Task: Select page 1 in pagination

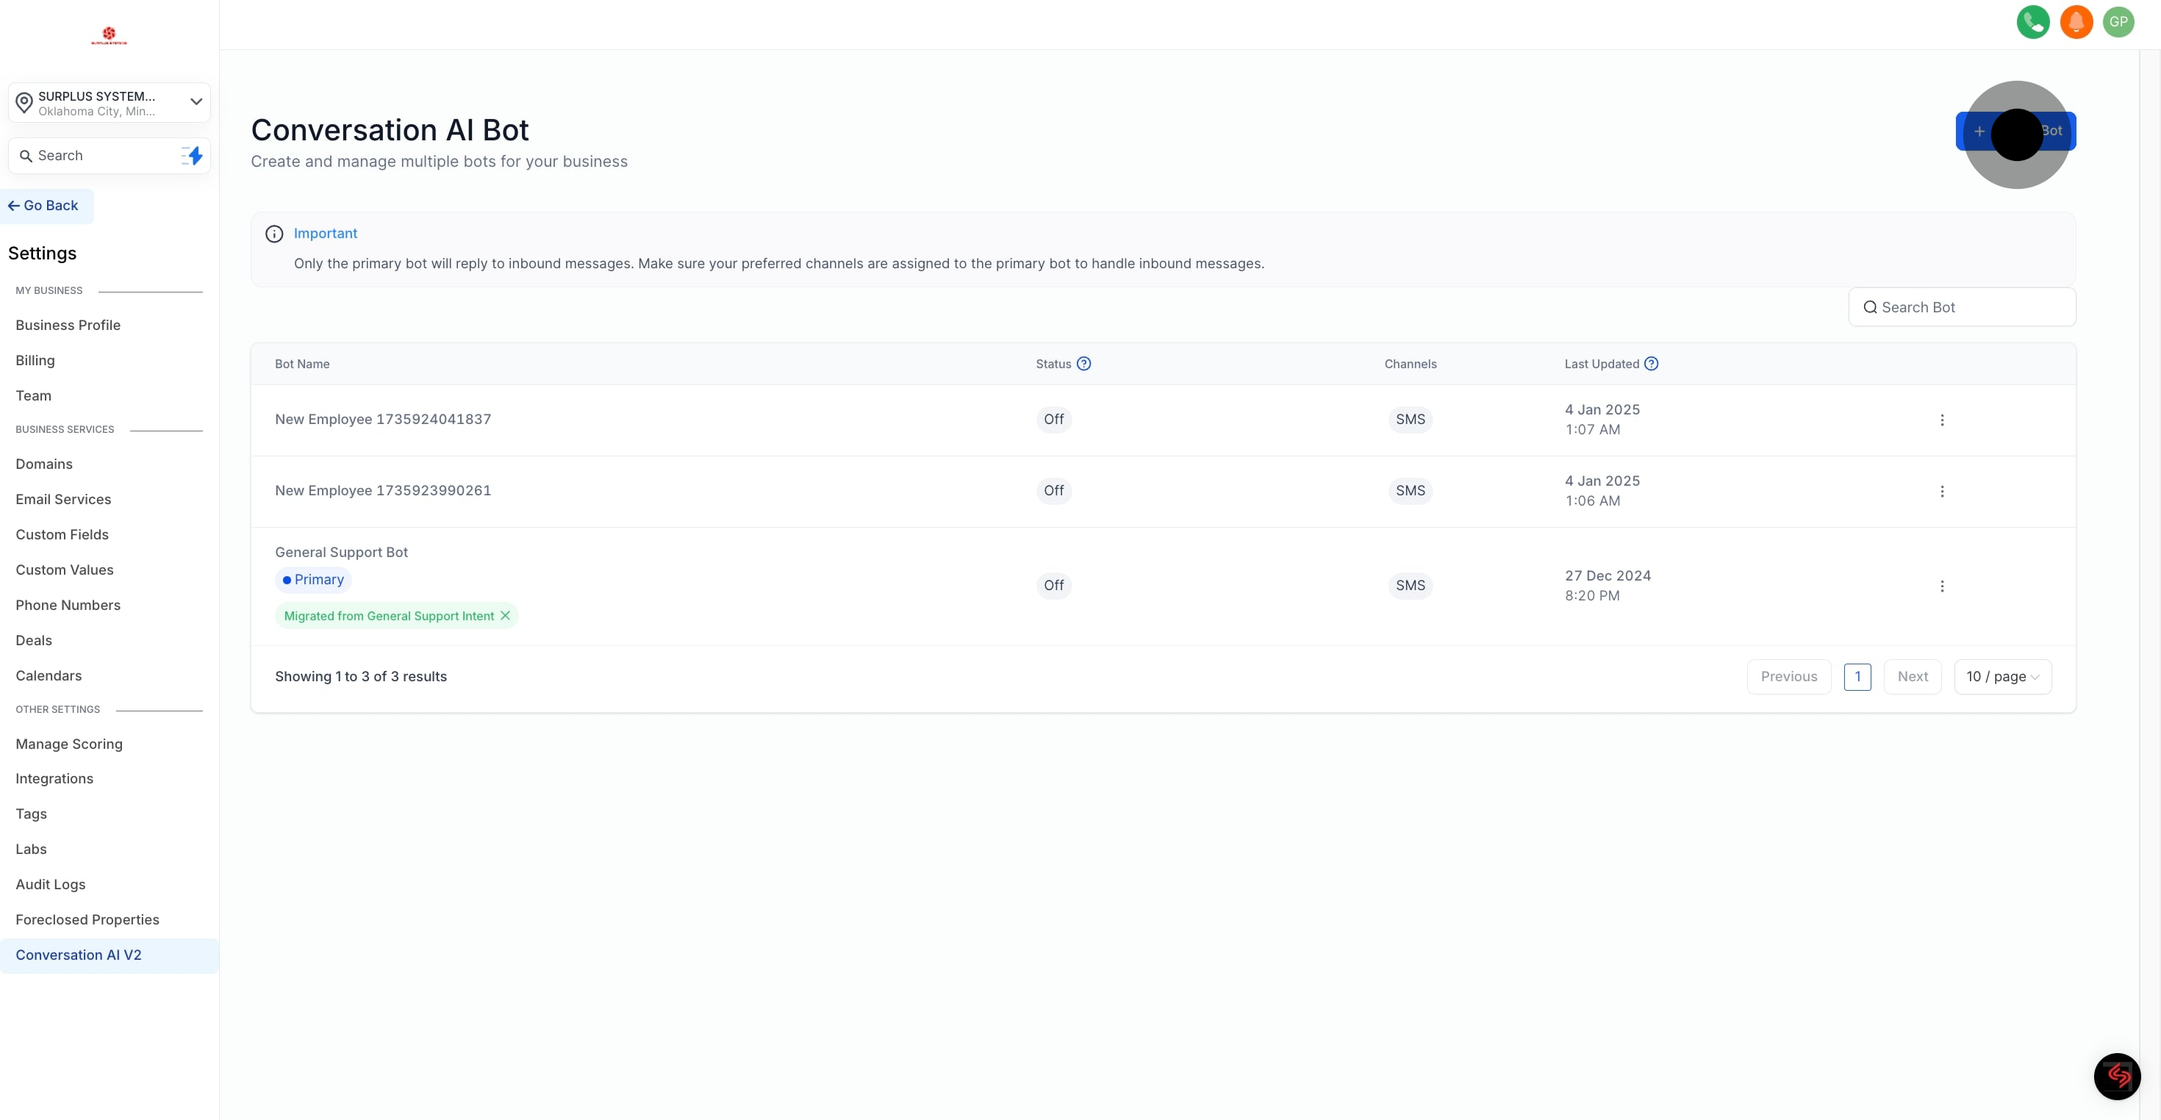Action: (x=1857, y=676)
